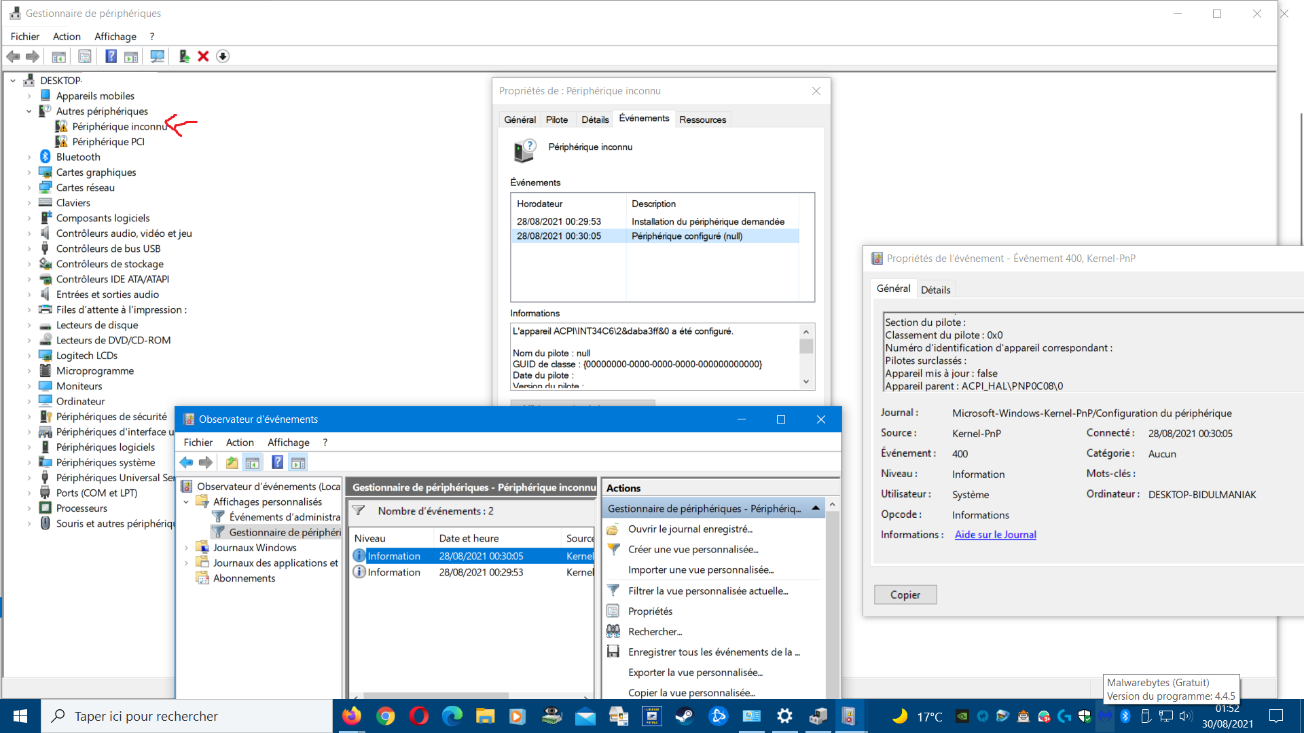Image resolution: width=1304 pixels, height=733 pixels.
Task: Switch to Ressources tab
Action: click(702, 119)
